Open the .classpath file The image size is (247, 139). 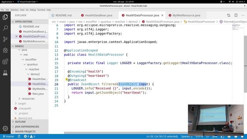(25, 108)
